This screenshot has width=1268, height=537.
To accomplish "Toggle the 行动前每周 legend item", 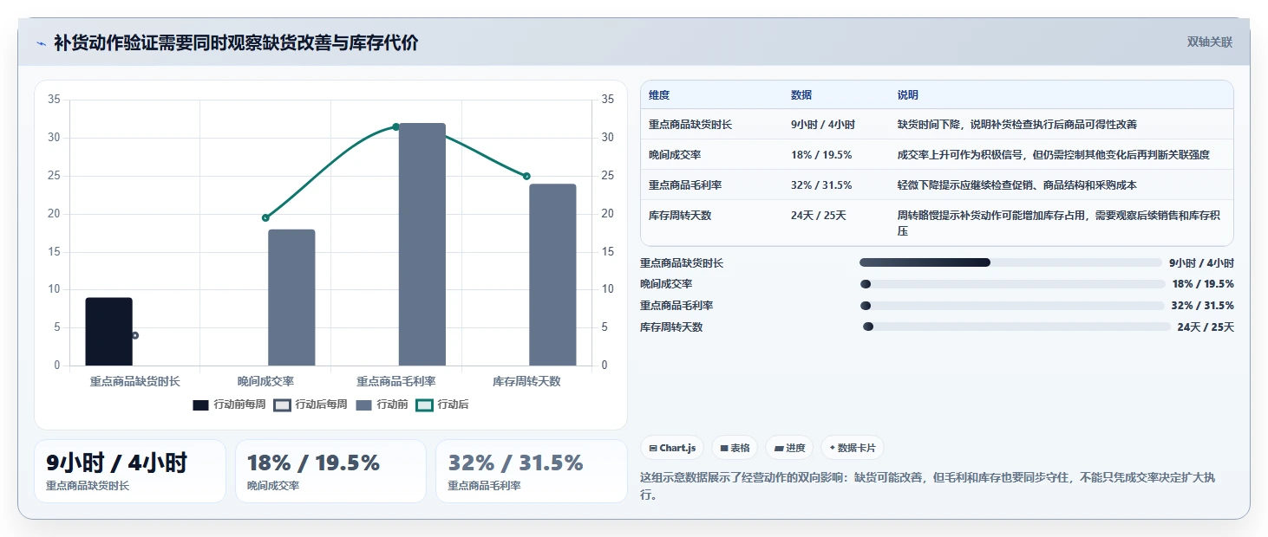I will [228, 404].
